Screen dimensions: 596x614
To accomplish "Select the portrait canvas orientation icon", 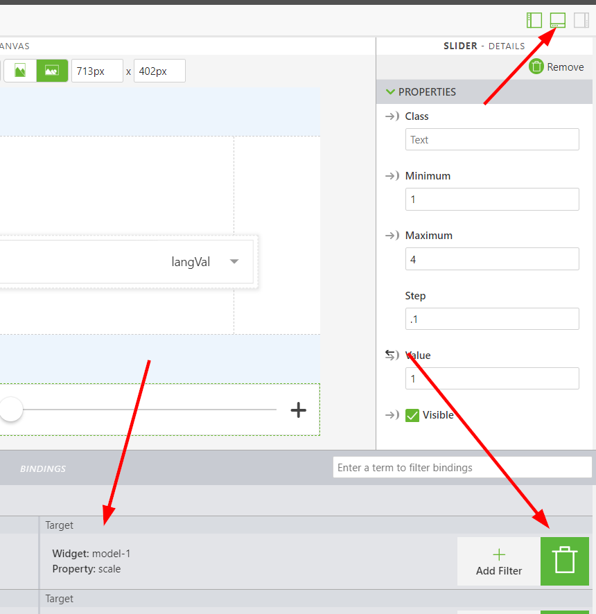I will pyautogui.click(x=20, y=71).
